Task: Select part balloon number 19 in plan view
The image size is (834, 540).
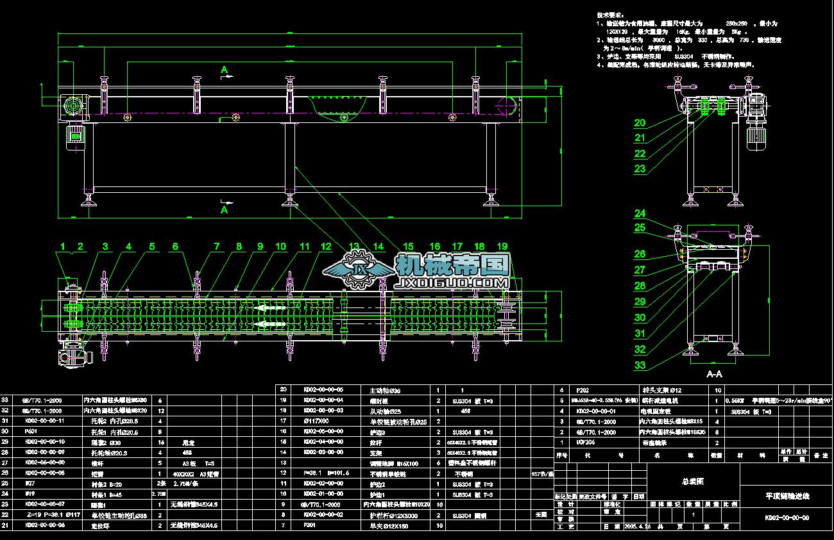Action: coord(502,246)
